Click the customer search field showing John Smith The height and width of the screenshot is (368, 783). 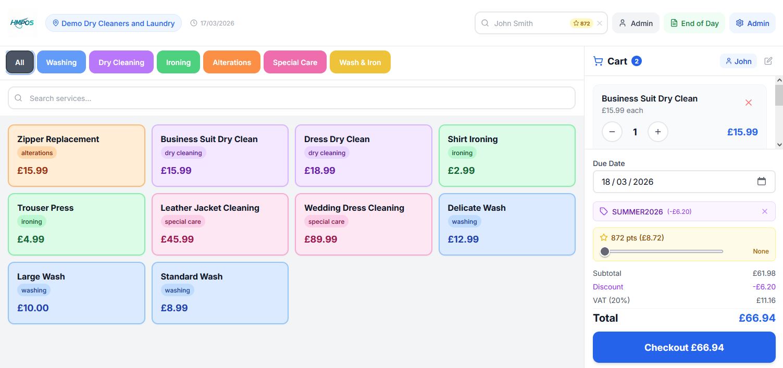541,23
